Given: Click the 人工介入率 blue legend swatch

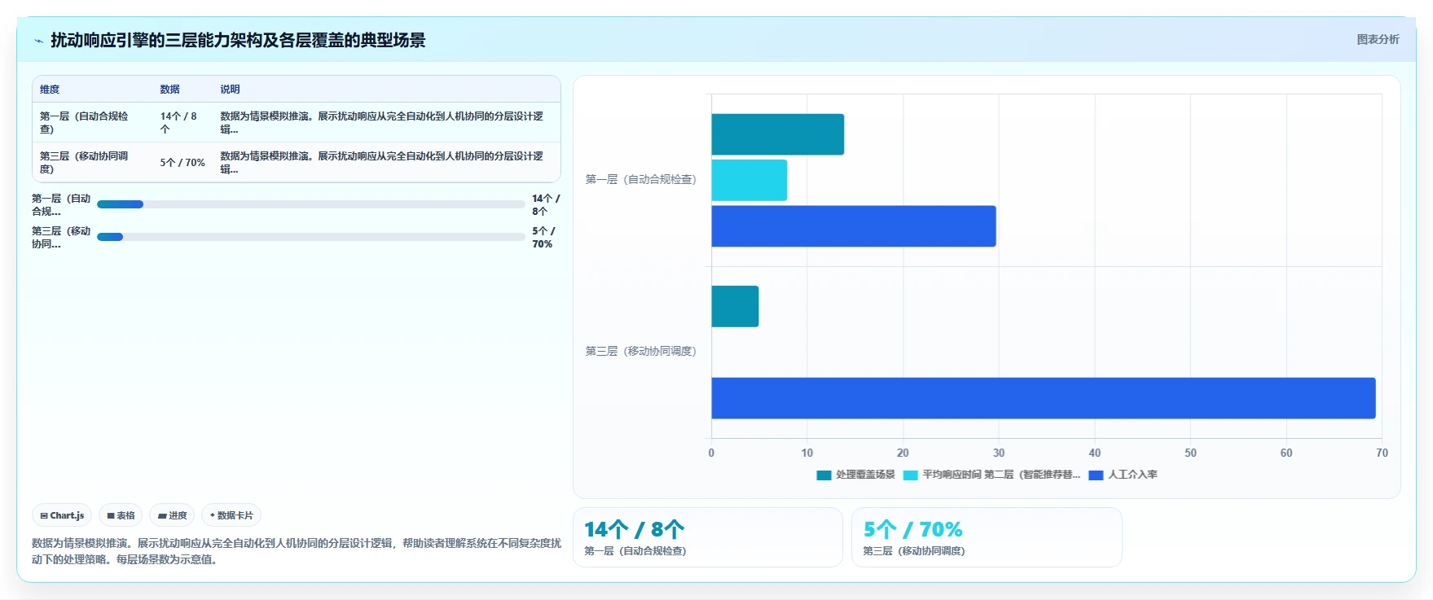Looking at the screenshot, I should (x=1096, y=475).
